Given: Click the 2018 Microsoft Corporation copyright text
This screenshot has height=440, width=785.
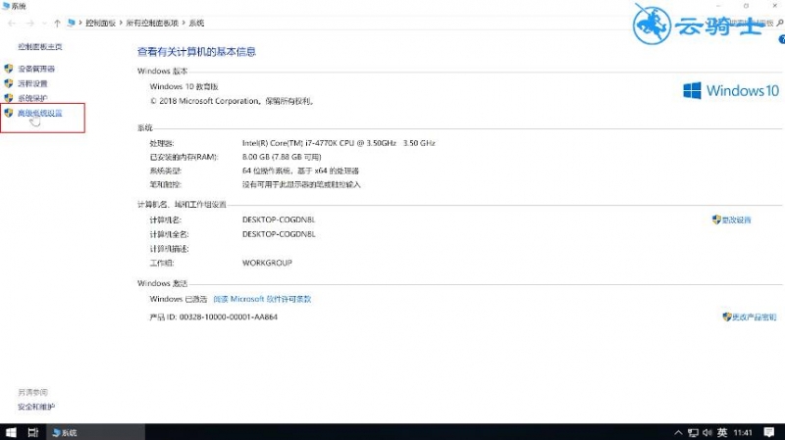Looking at the screenshot, I should click(x=232, y=101).
